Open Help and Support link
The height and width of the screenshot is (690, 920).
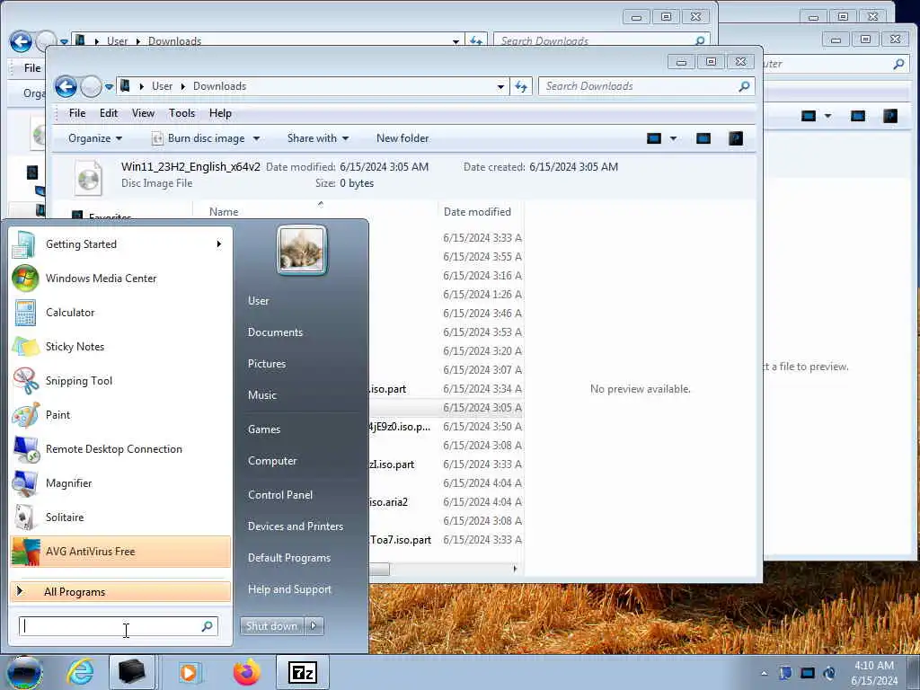(x=289, y=589)
